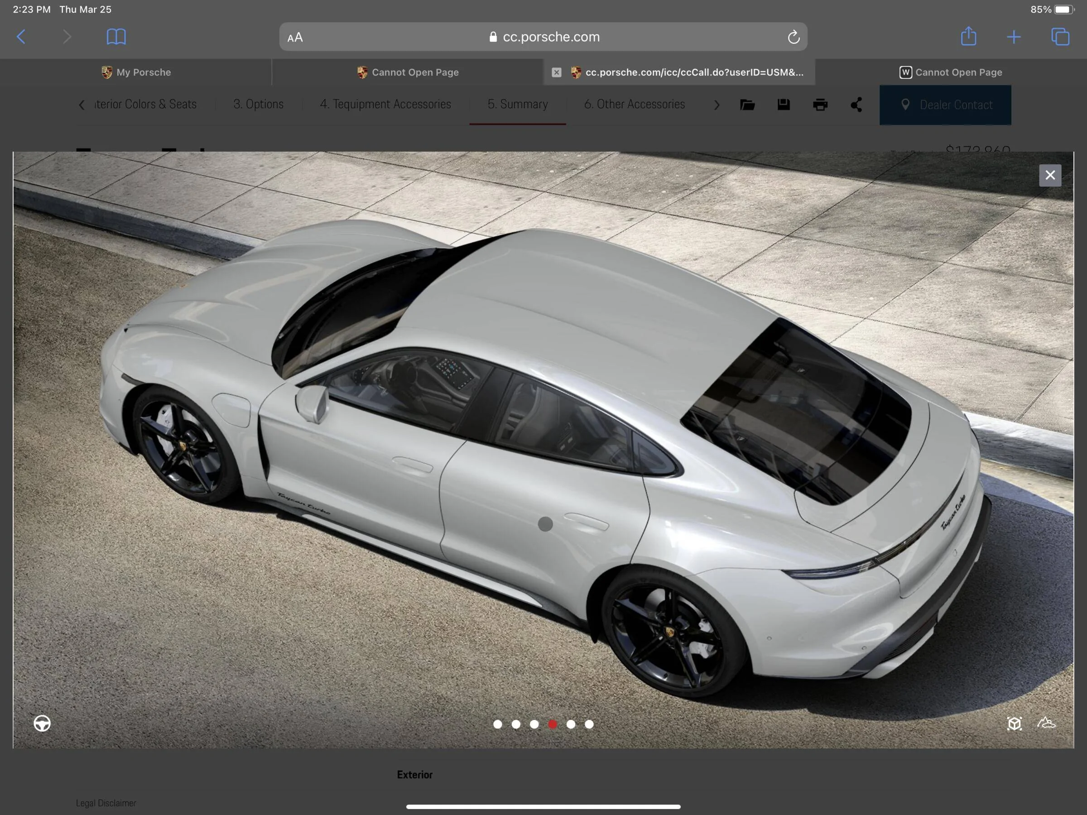The image size is (1087, 815).
Task: Tap the Taycan car image
Action: pos(543,450)
